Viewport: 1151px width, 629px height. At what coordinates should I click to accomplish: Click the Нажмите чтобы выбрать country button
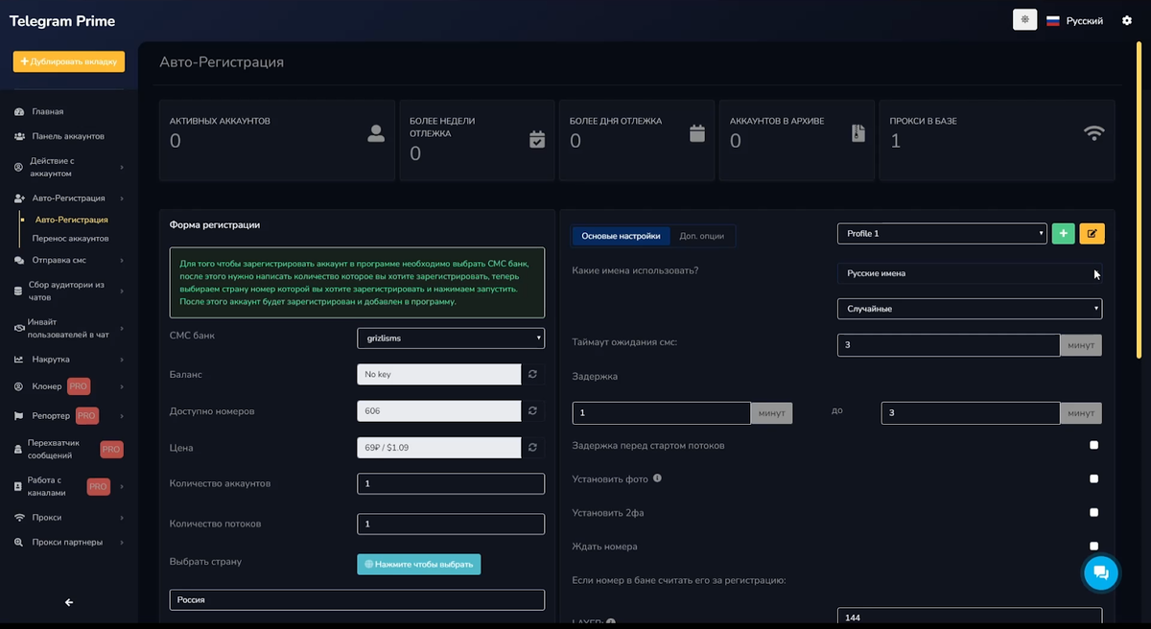[419, 564]
